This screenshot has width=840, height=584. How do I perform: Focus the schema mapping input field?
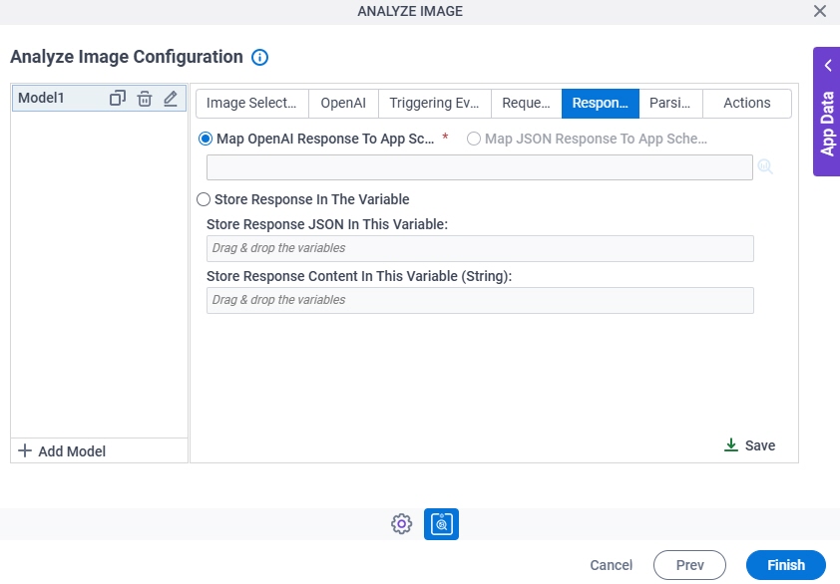pyautogui.click(x=480, y=167)
